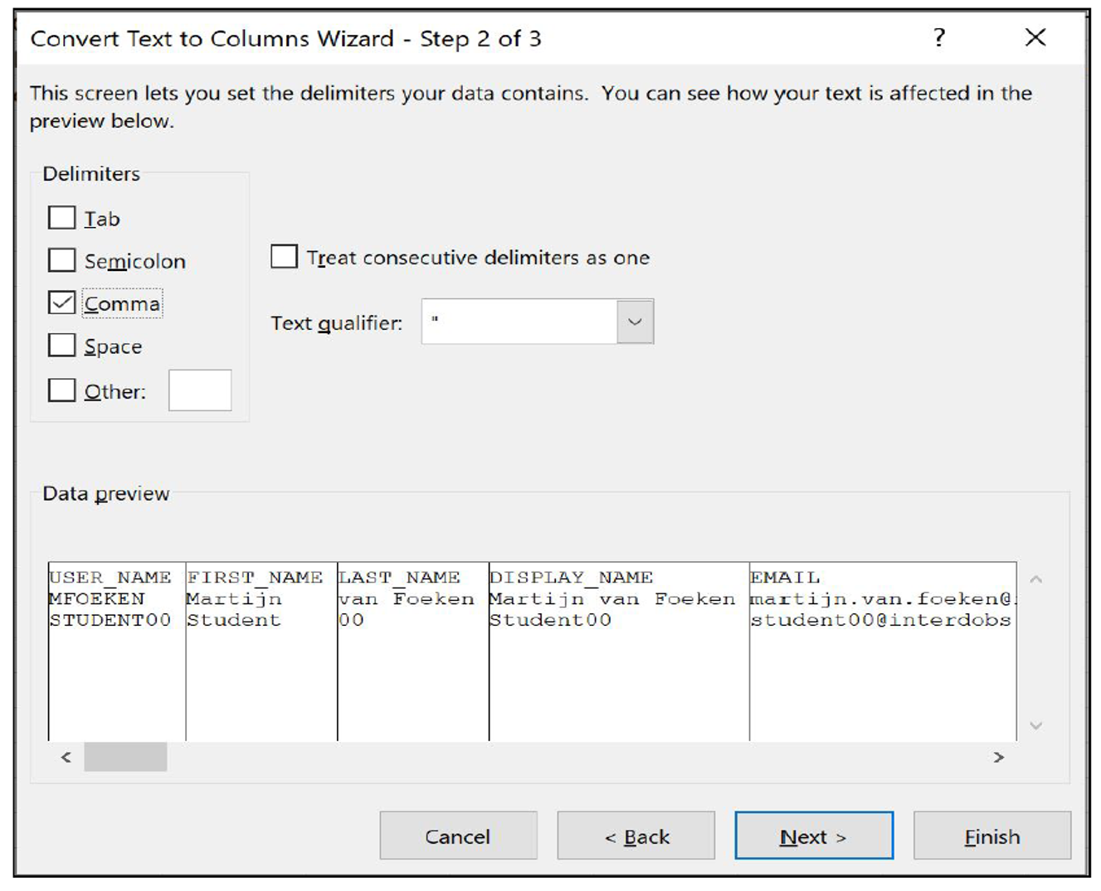Cancel the Text to Columns wizard
1101x891 pixels.
[458, 835]
